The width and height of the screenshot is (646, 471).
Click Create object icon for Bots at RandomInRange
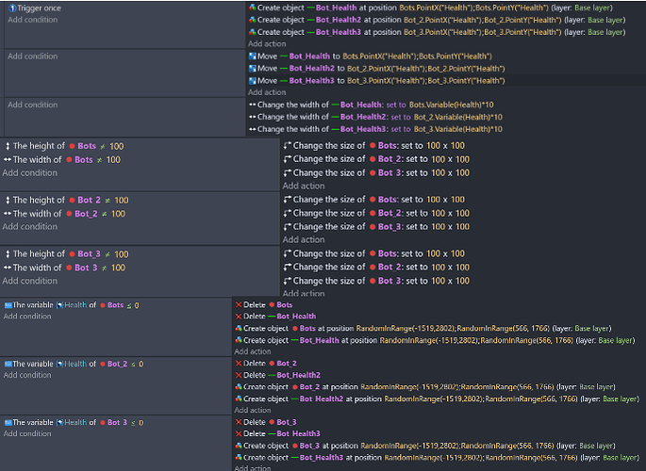(x=239, y=328)
